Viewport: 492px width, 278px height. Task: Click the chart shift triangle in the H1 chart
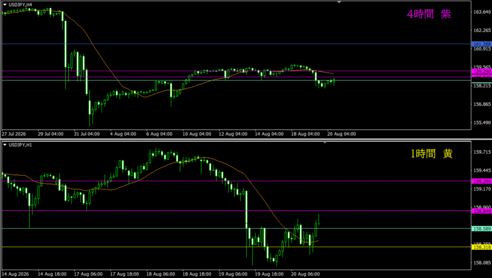click(x=325, y=143)
